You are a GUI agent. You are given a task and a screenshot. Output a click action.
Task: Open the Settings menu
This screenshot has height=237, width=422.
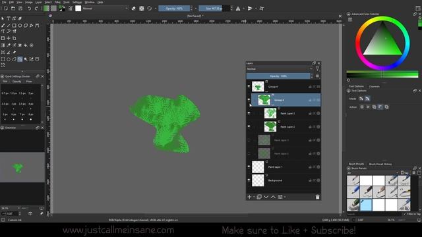tap(77, 2)
